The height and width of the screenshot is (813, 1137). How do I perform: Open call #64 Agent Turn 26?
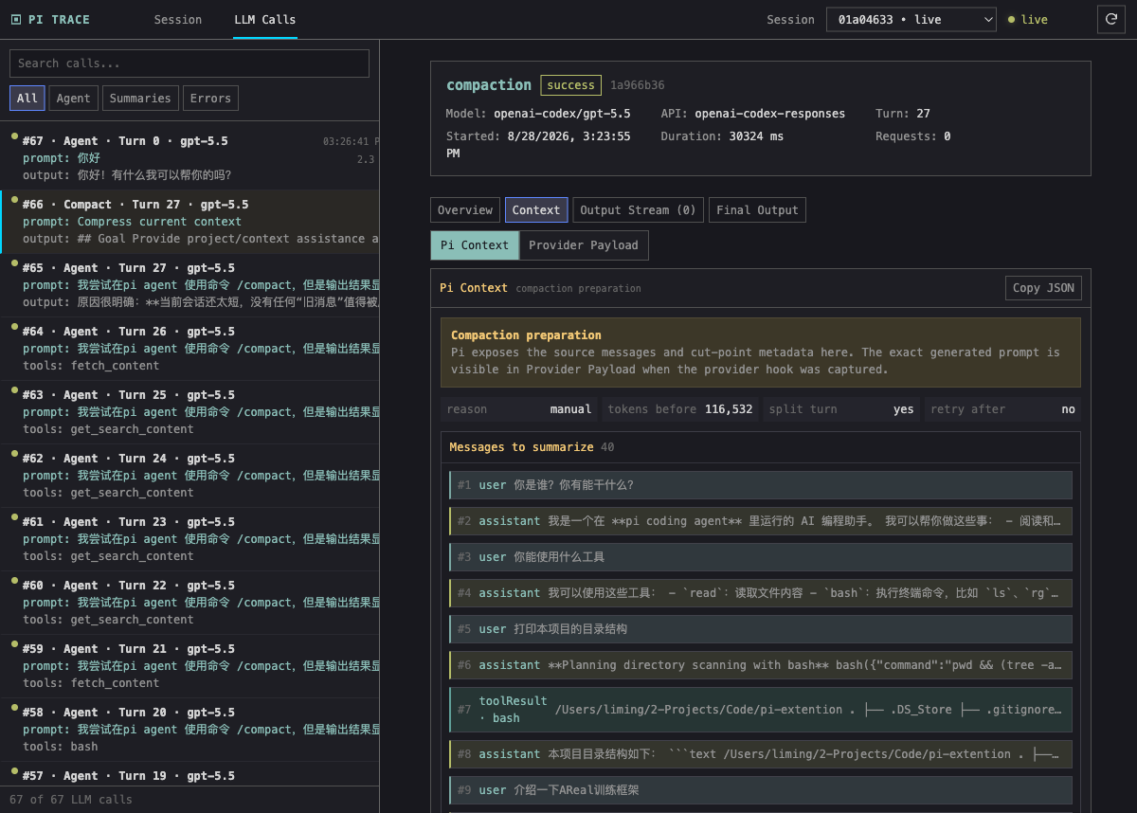point(189,349)
